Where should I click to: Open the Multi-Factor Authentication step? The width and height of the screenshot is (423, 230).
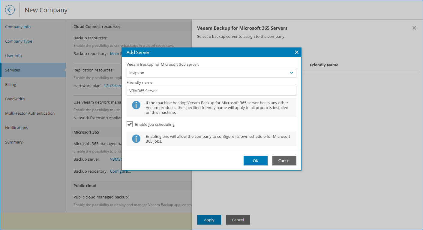pyautogui.click(x=30, y=113)
